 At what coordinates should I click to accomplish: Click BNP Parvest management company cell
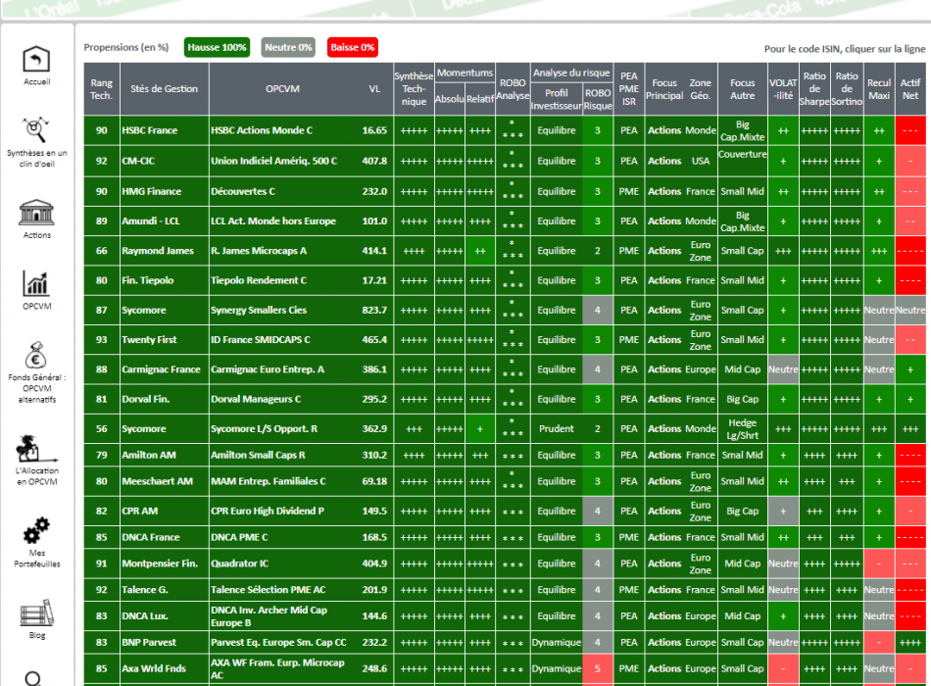165,642
